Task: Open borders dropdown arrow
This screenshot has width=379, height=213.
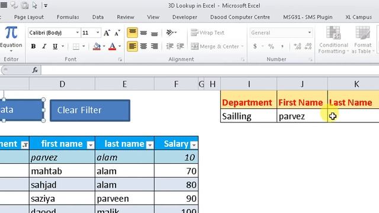Action: click(x=83, y=46)
